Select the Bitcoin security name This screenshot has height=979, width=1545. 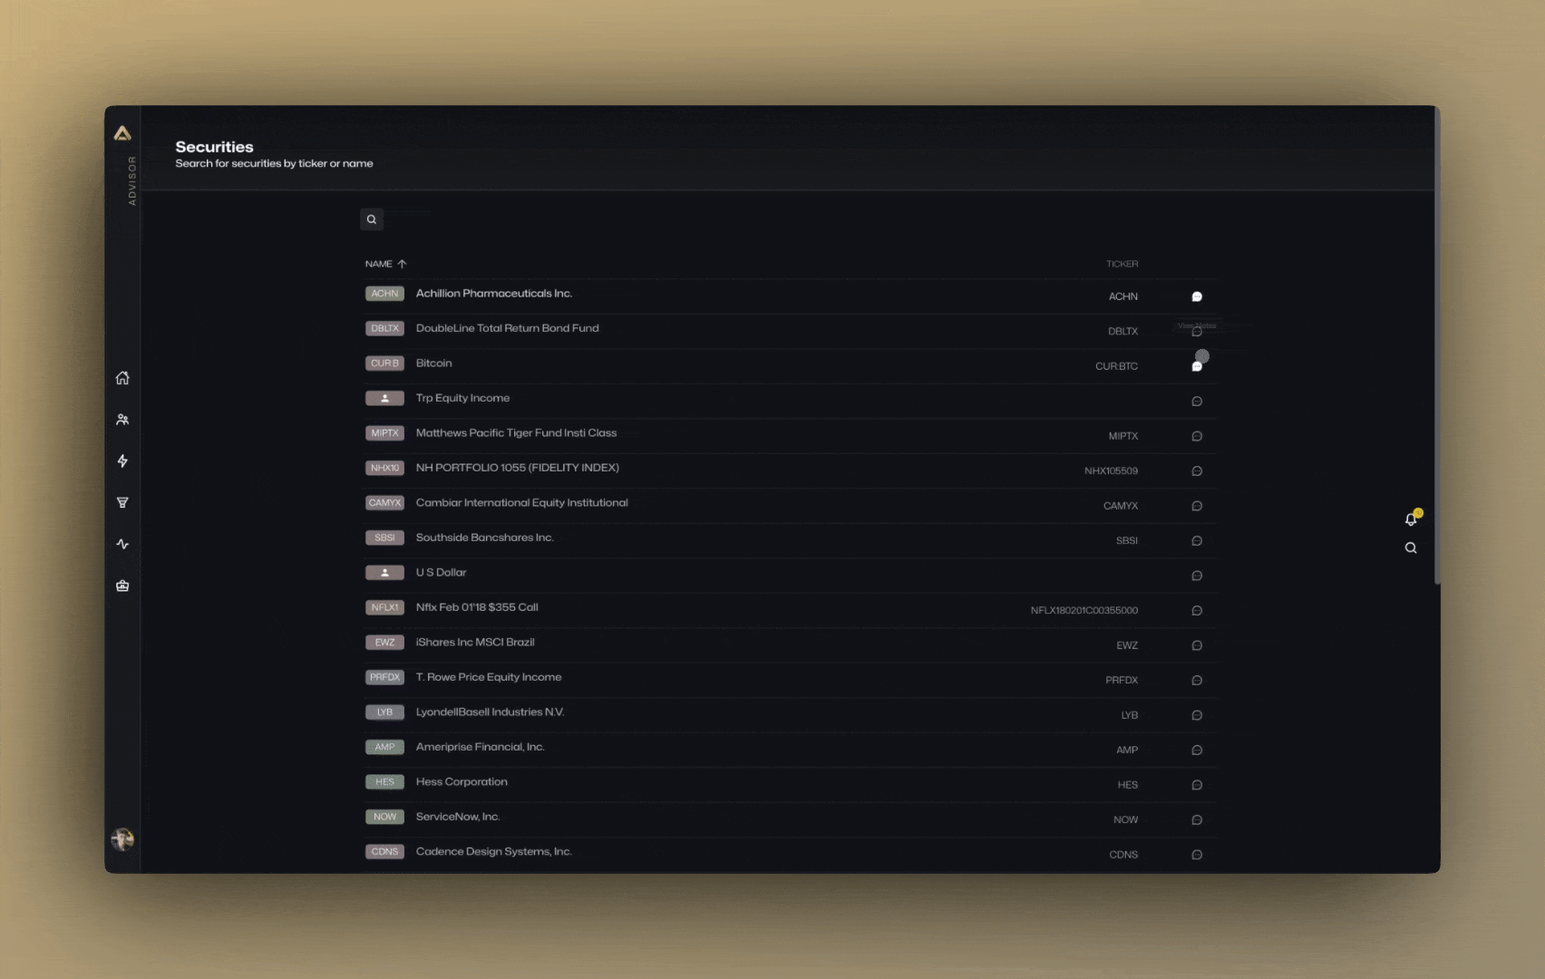coord(434,363)
